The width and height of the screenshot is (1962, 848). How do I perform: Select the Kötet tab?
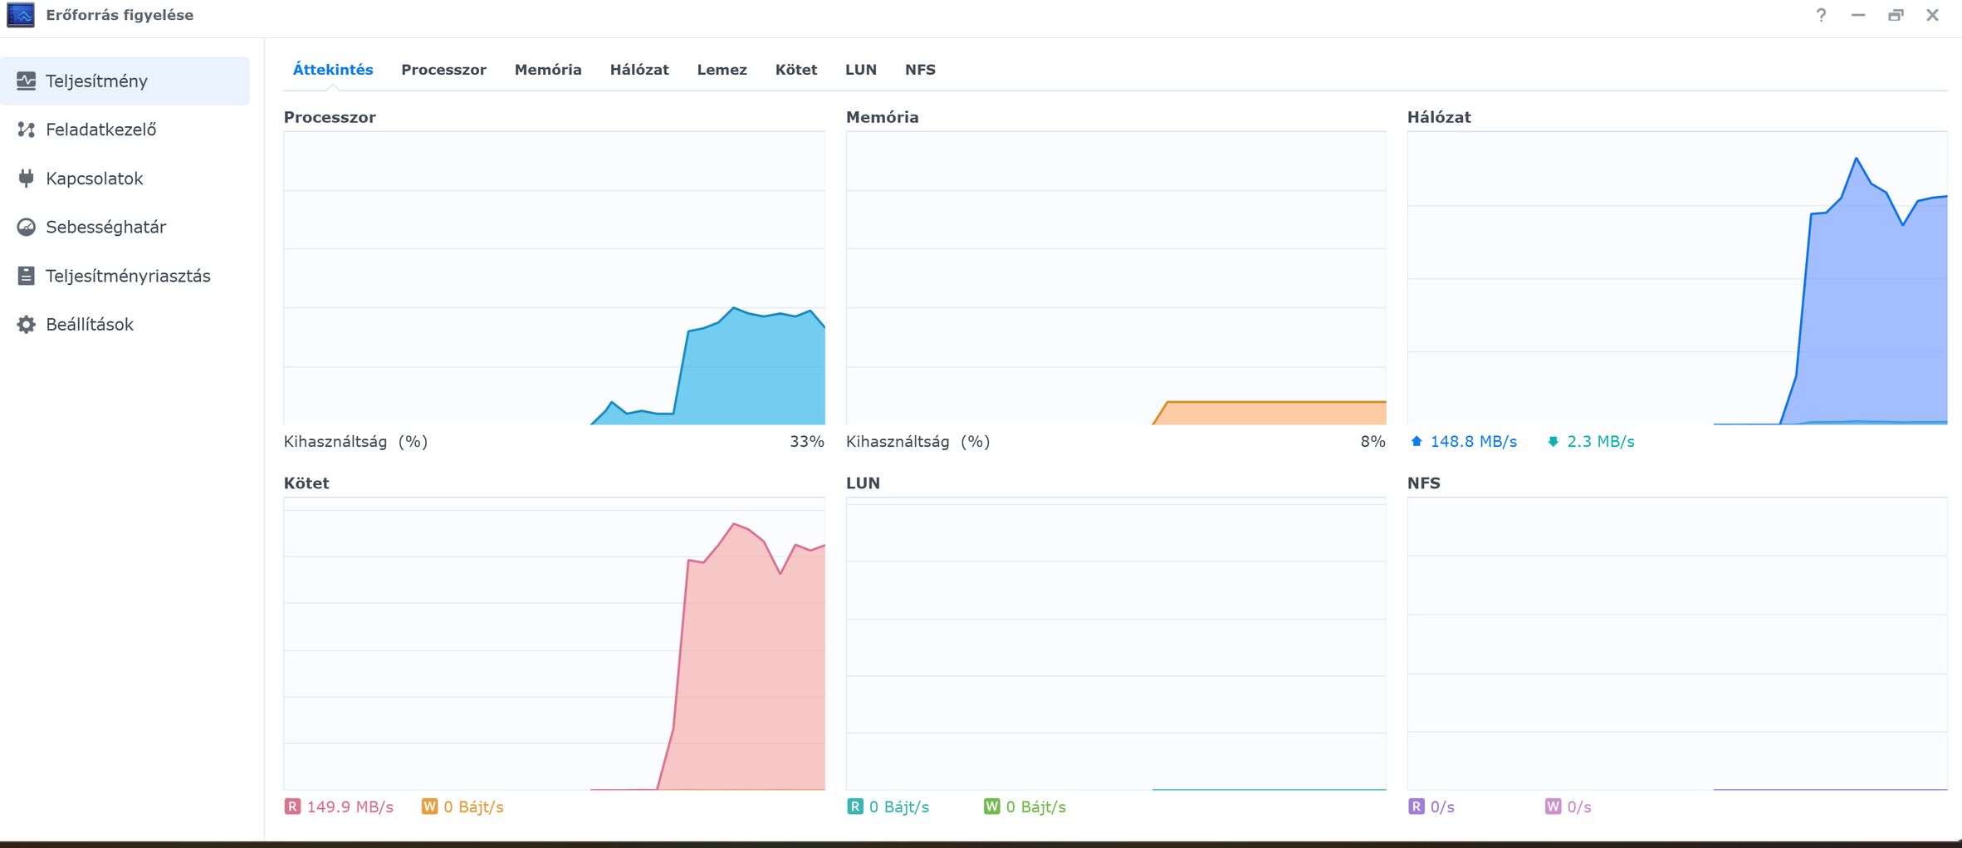[796, 70]
